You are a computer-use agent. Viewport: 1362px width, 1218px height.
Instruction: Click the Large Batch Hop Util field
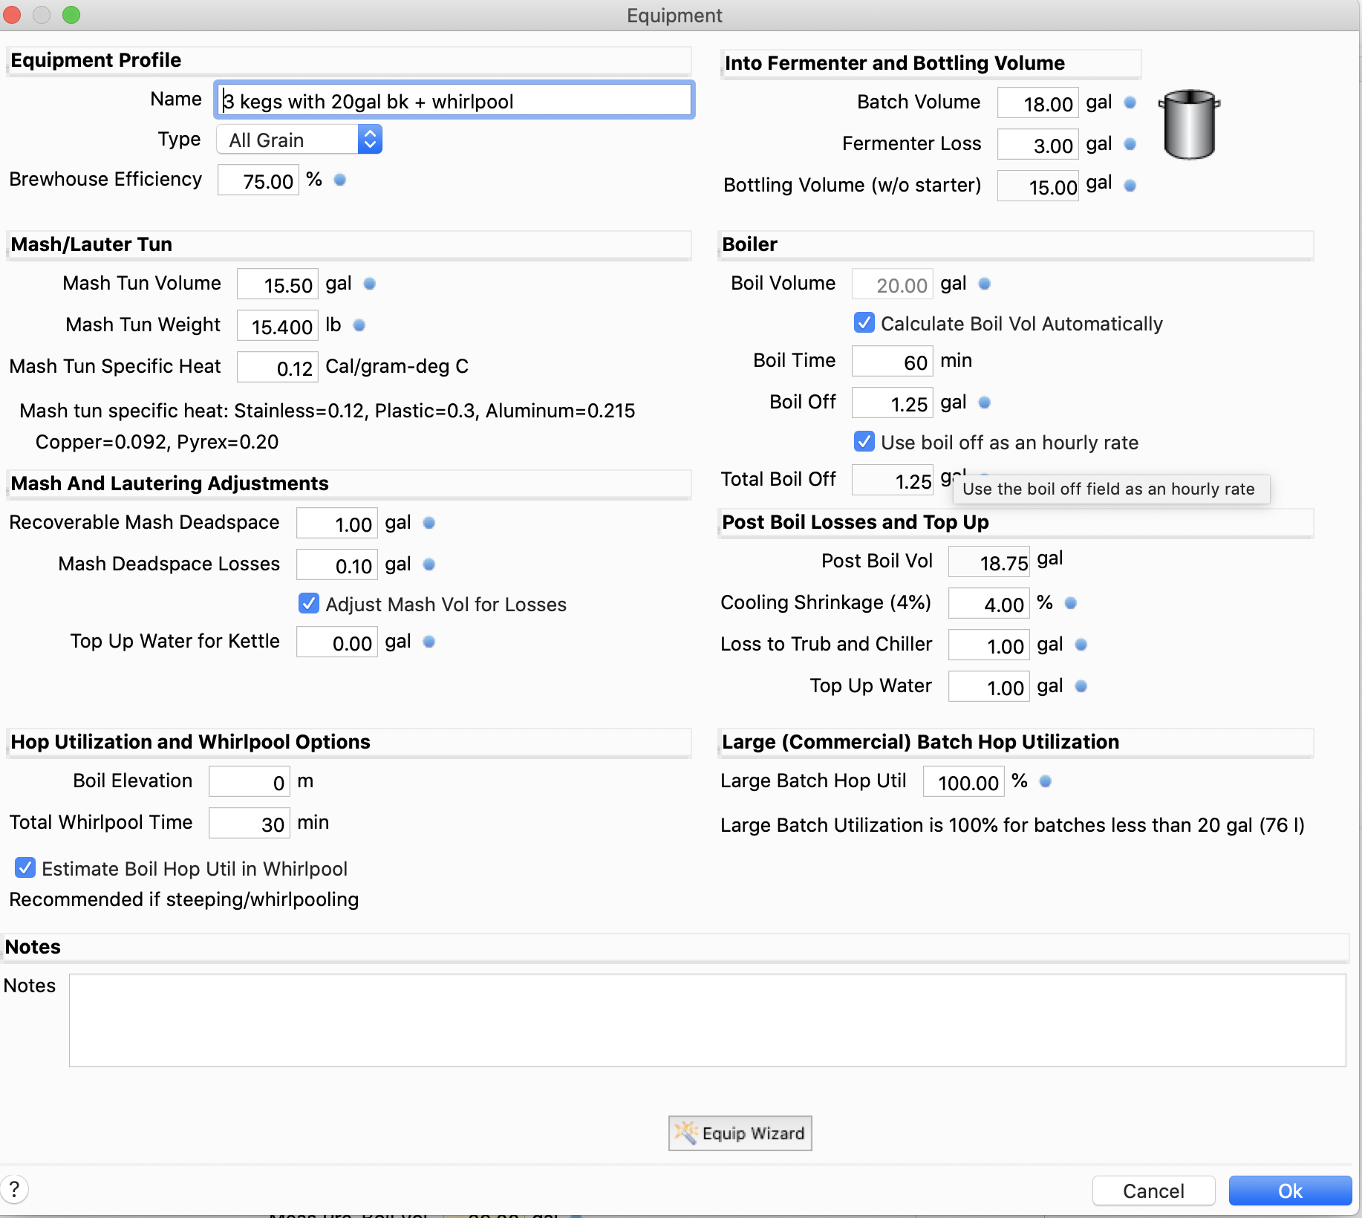click(x=964, y=782)
